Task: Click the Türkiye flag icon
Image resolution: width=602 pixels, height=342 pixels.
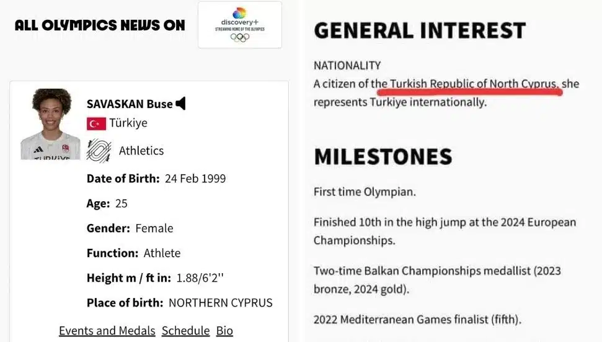Action: [x=96, y=124]
